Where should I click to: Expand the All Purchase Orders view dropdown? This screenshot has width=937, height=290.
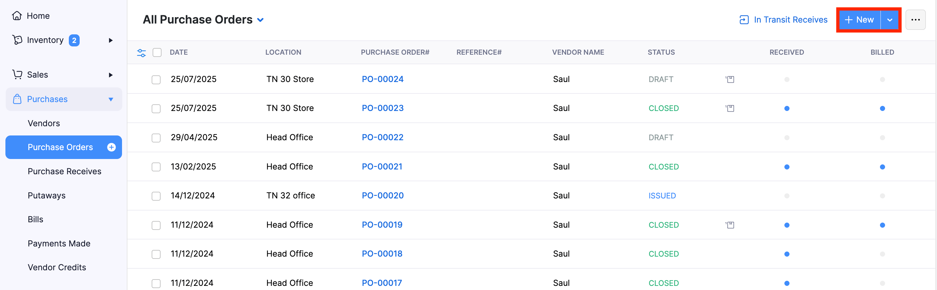(x=260, y=20)
